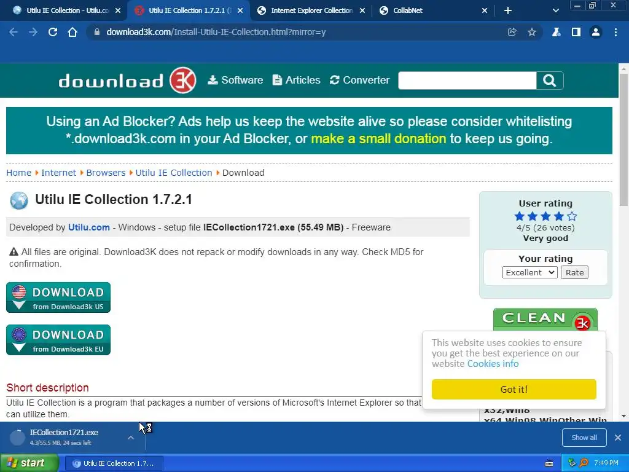Viewport: 629px width, 472px height.
Task: Open the browser home icon
Action: (72, 32)
